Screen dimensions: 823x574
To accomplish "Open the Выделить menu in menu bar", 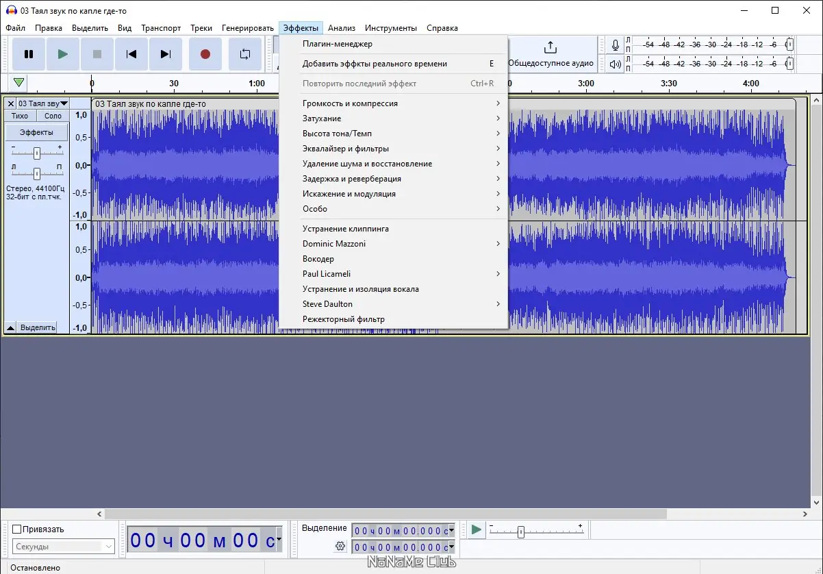I will [x=90, y=28].
